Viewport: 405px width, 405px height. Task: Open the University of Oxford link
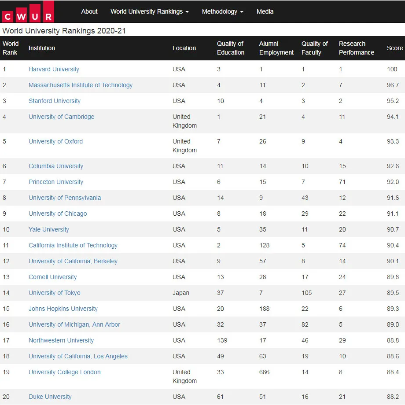point(55,141)
